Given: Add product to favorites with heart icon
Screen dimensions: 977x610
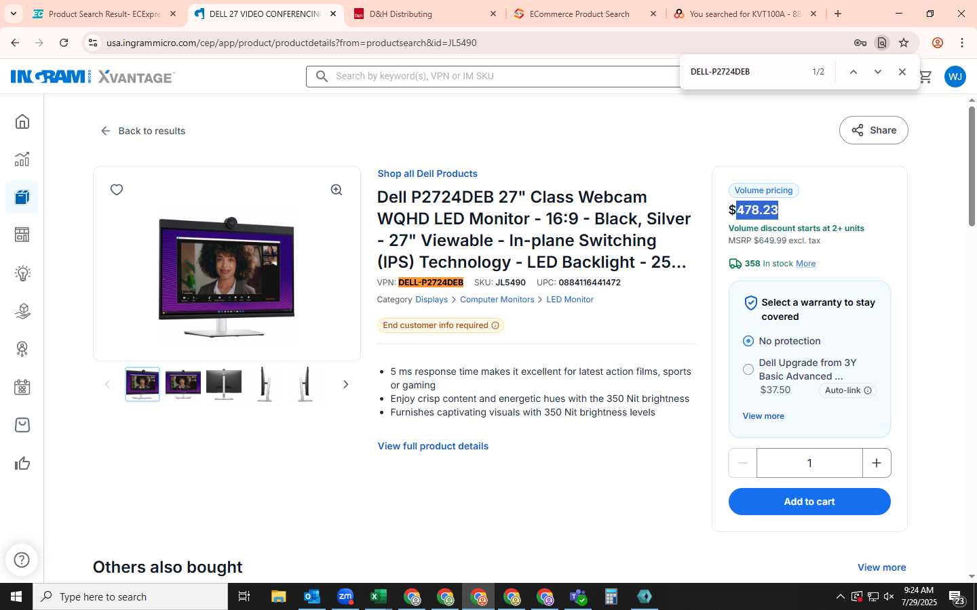Looking at the screenshot, I should 117,190.
